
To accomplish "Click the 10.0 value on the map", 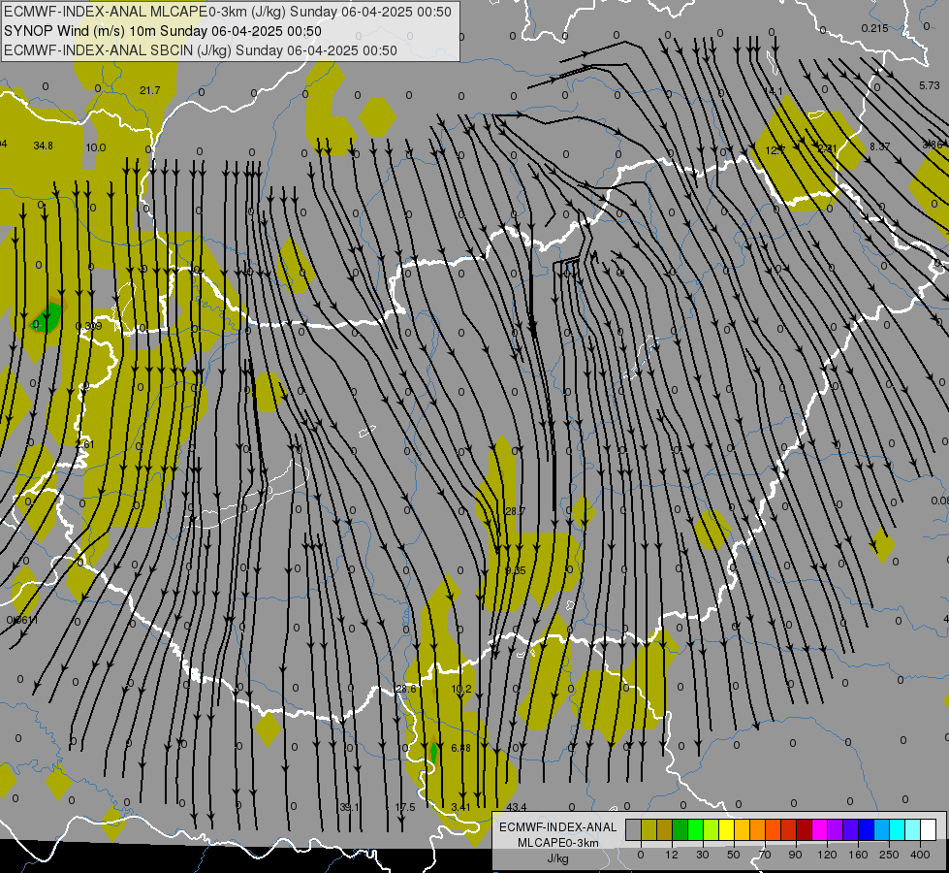I will [96, 147].
